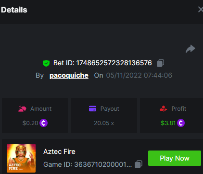This screenshot has width=203, height=174.
Task: Click the red Profit hand icon
Action: click(x=164, y=109)
